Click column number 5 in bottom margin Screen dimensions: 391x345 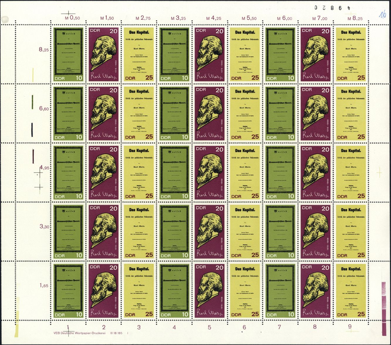click(x=209, y=327)
